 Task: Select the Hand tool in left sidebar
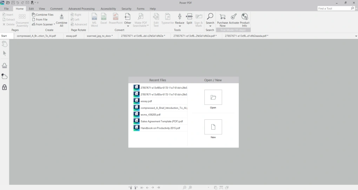click(x=5, y=44)
